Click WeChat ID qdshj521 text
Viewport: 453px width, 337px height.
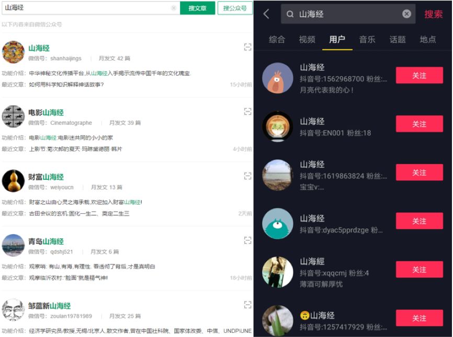pyautogui.click(x=62, y=252)
